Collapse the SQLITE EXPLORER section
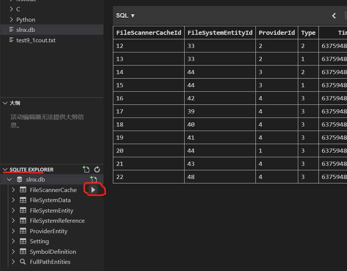The width and height of the screenshot is (347, 271). point(5,170)
